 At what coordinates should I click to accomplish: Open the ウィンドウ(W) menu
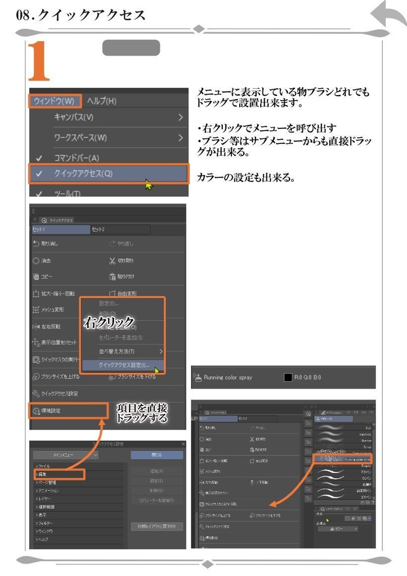pyautogui.click(x=54, y=101)
